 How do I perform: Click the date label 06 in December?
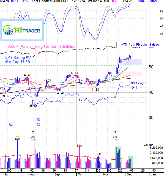(x=132, y=170)
